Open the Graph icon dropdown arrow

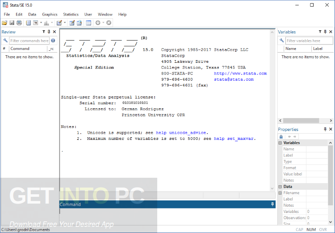pyautogui.click(x=52, y=23)
